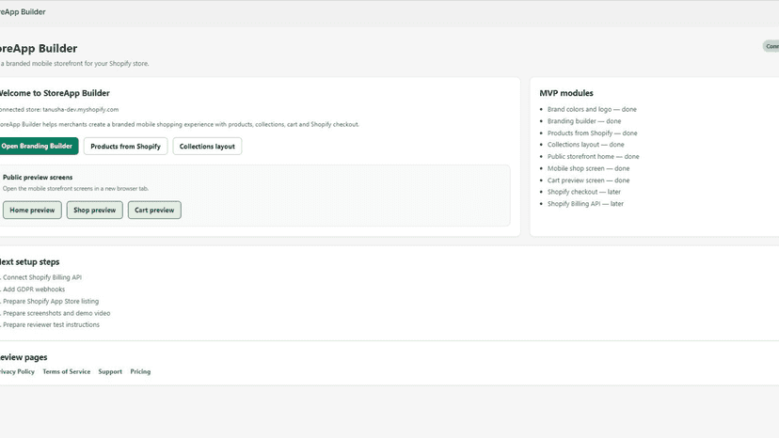The image size is (779, 438).
Task: Click the merchants description paragraph under the welcome heading
Action: [180, 125]
